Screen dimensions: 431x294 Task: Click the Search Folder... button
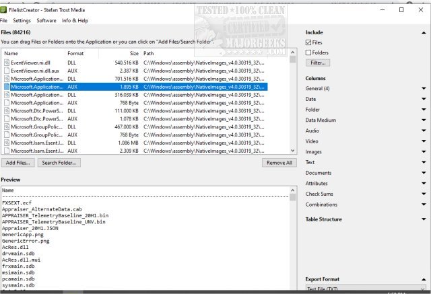pyautogui.click(x=59, y=163)
